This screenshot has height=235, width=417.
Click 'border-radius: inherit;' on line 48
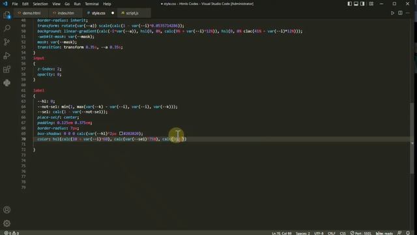(63, 20)
